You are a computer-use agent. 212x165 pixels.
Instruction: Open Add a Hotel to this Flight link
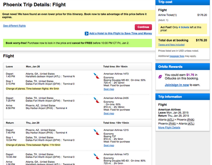(120, 33)
